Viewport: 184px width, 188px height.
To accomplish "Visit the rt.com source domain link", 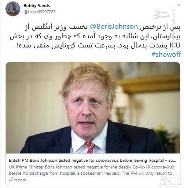I will click(20, 180).
